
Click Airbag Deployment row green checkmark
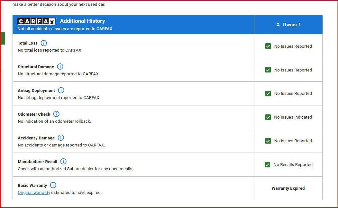tap(268, 94)
